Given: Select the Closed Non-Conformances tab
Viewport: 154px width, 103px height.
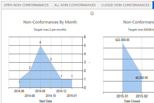Looking at the screenshot, I should [x=125, y=5].
